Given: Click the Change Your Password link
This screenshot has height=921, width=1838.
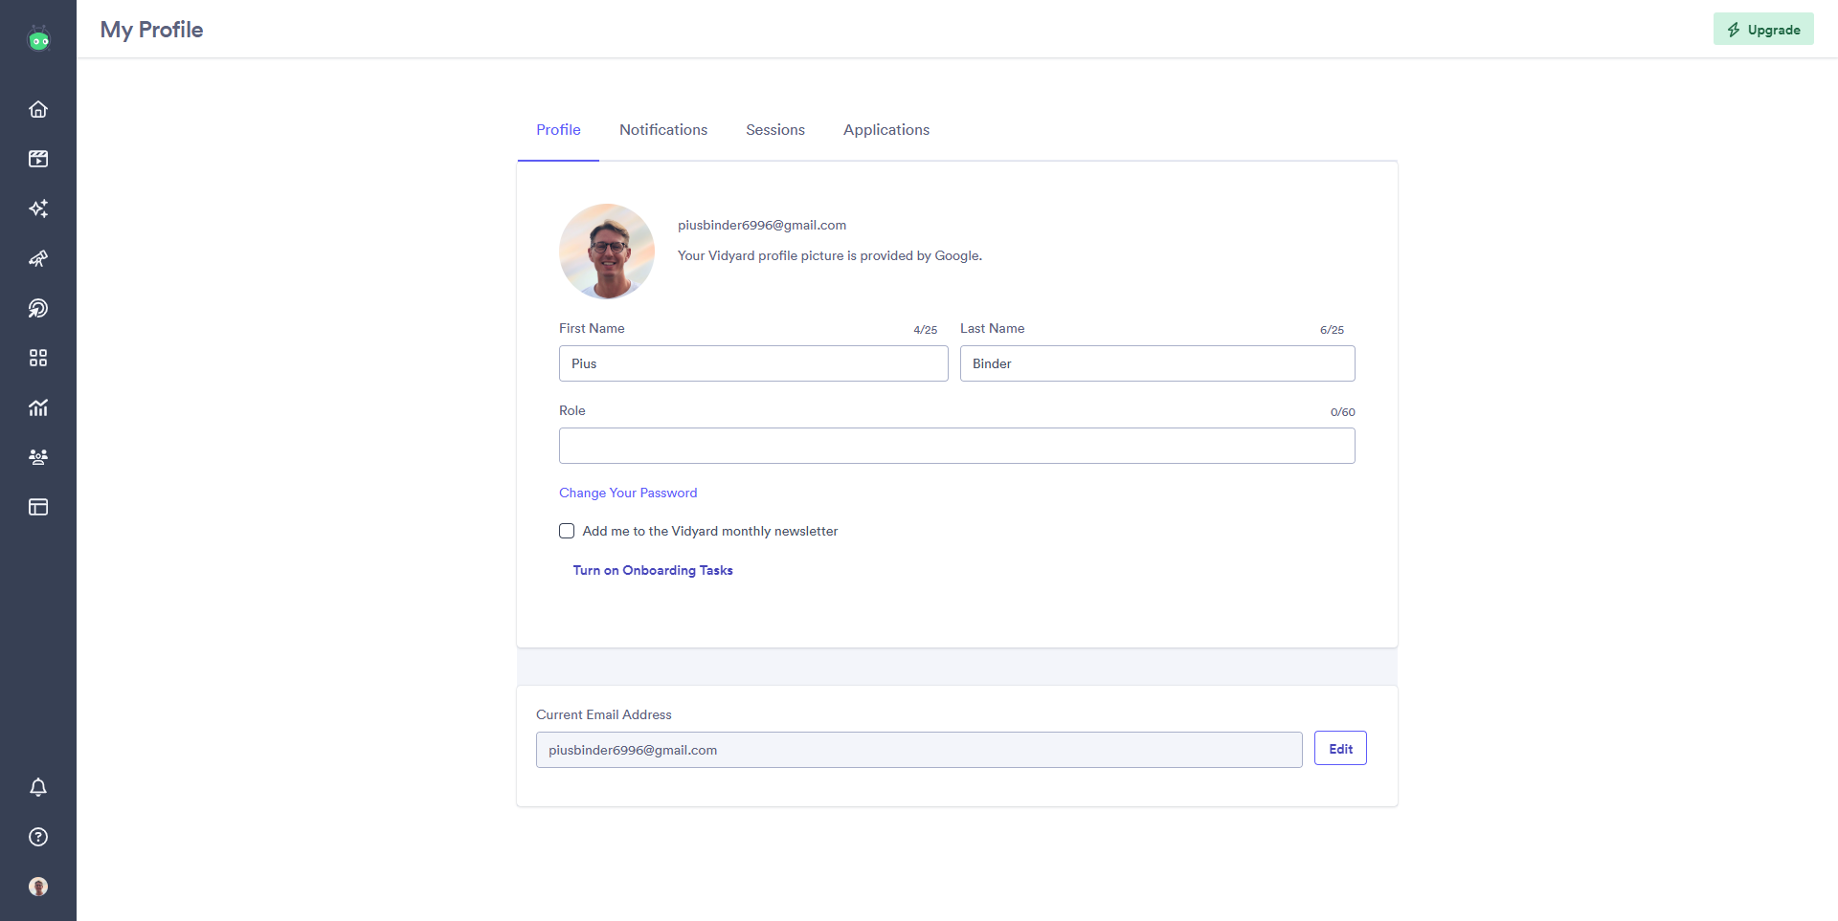Looking at the screenshot, I should (628, 493).
